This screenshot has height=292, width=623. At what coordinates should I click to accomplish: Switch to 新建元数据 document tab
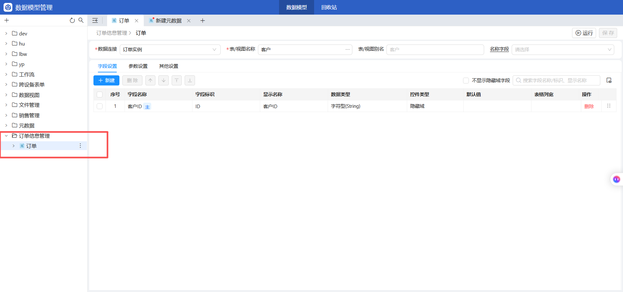pos(168,21)
